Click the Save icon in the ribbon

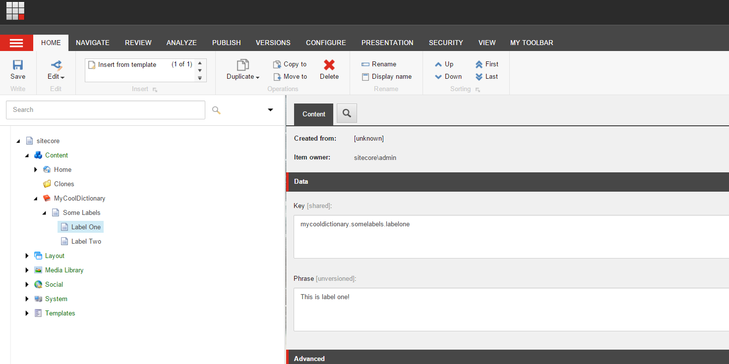point(18,65)
